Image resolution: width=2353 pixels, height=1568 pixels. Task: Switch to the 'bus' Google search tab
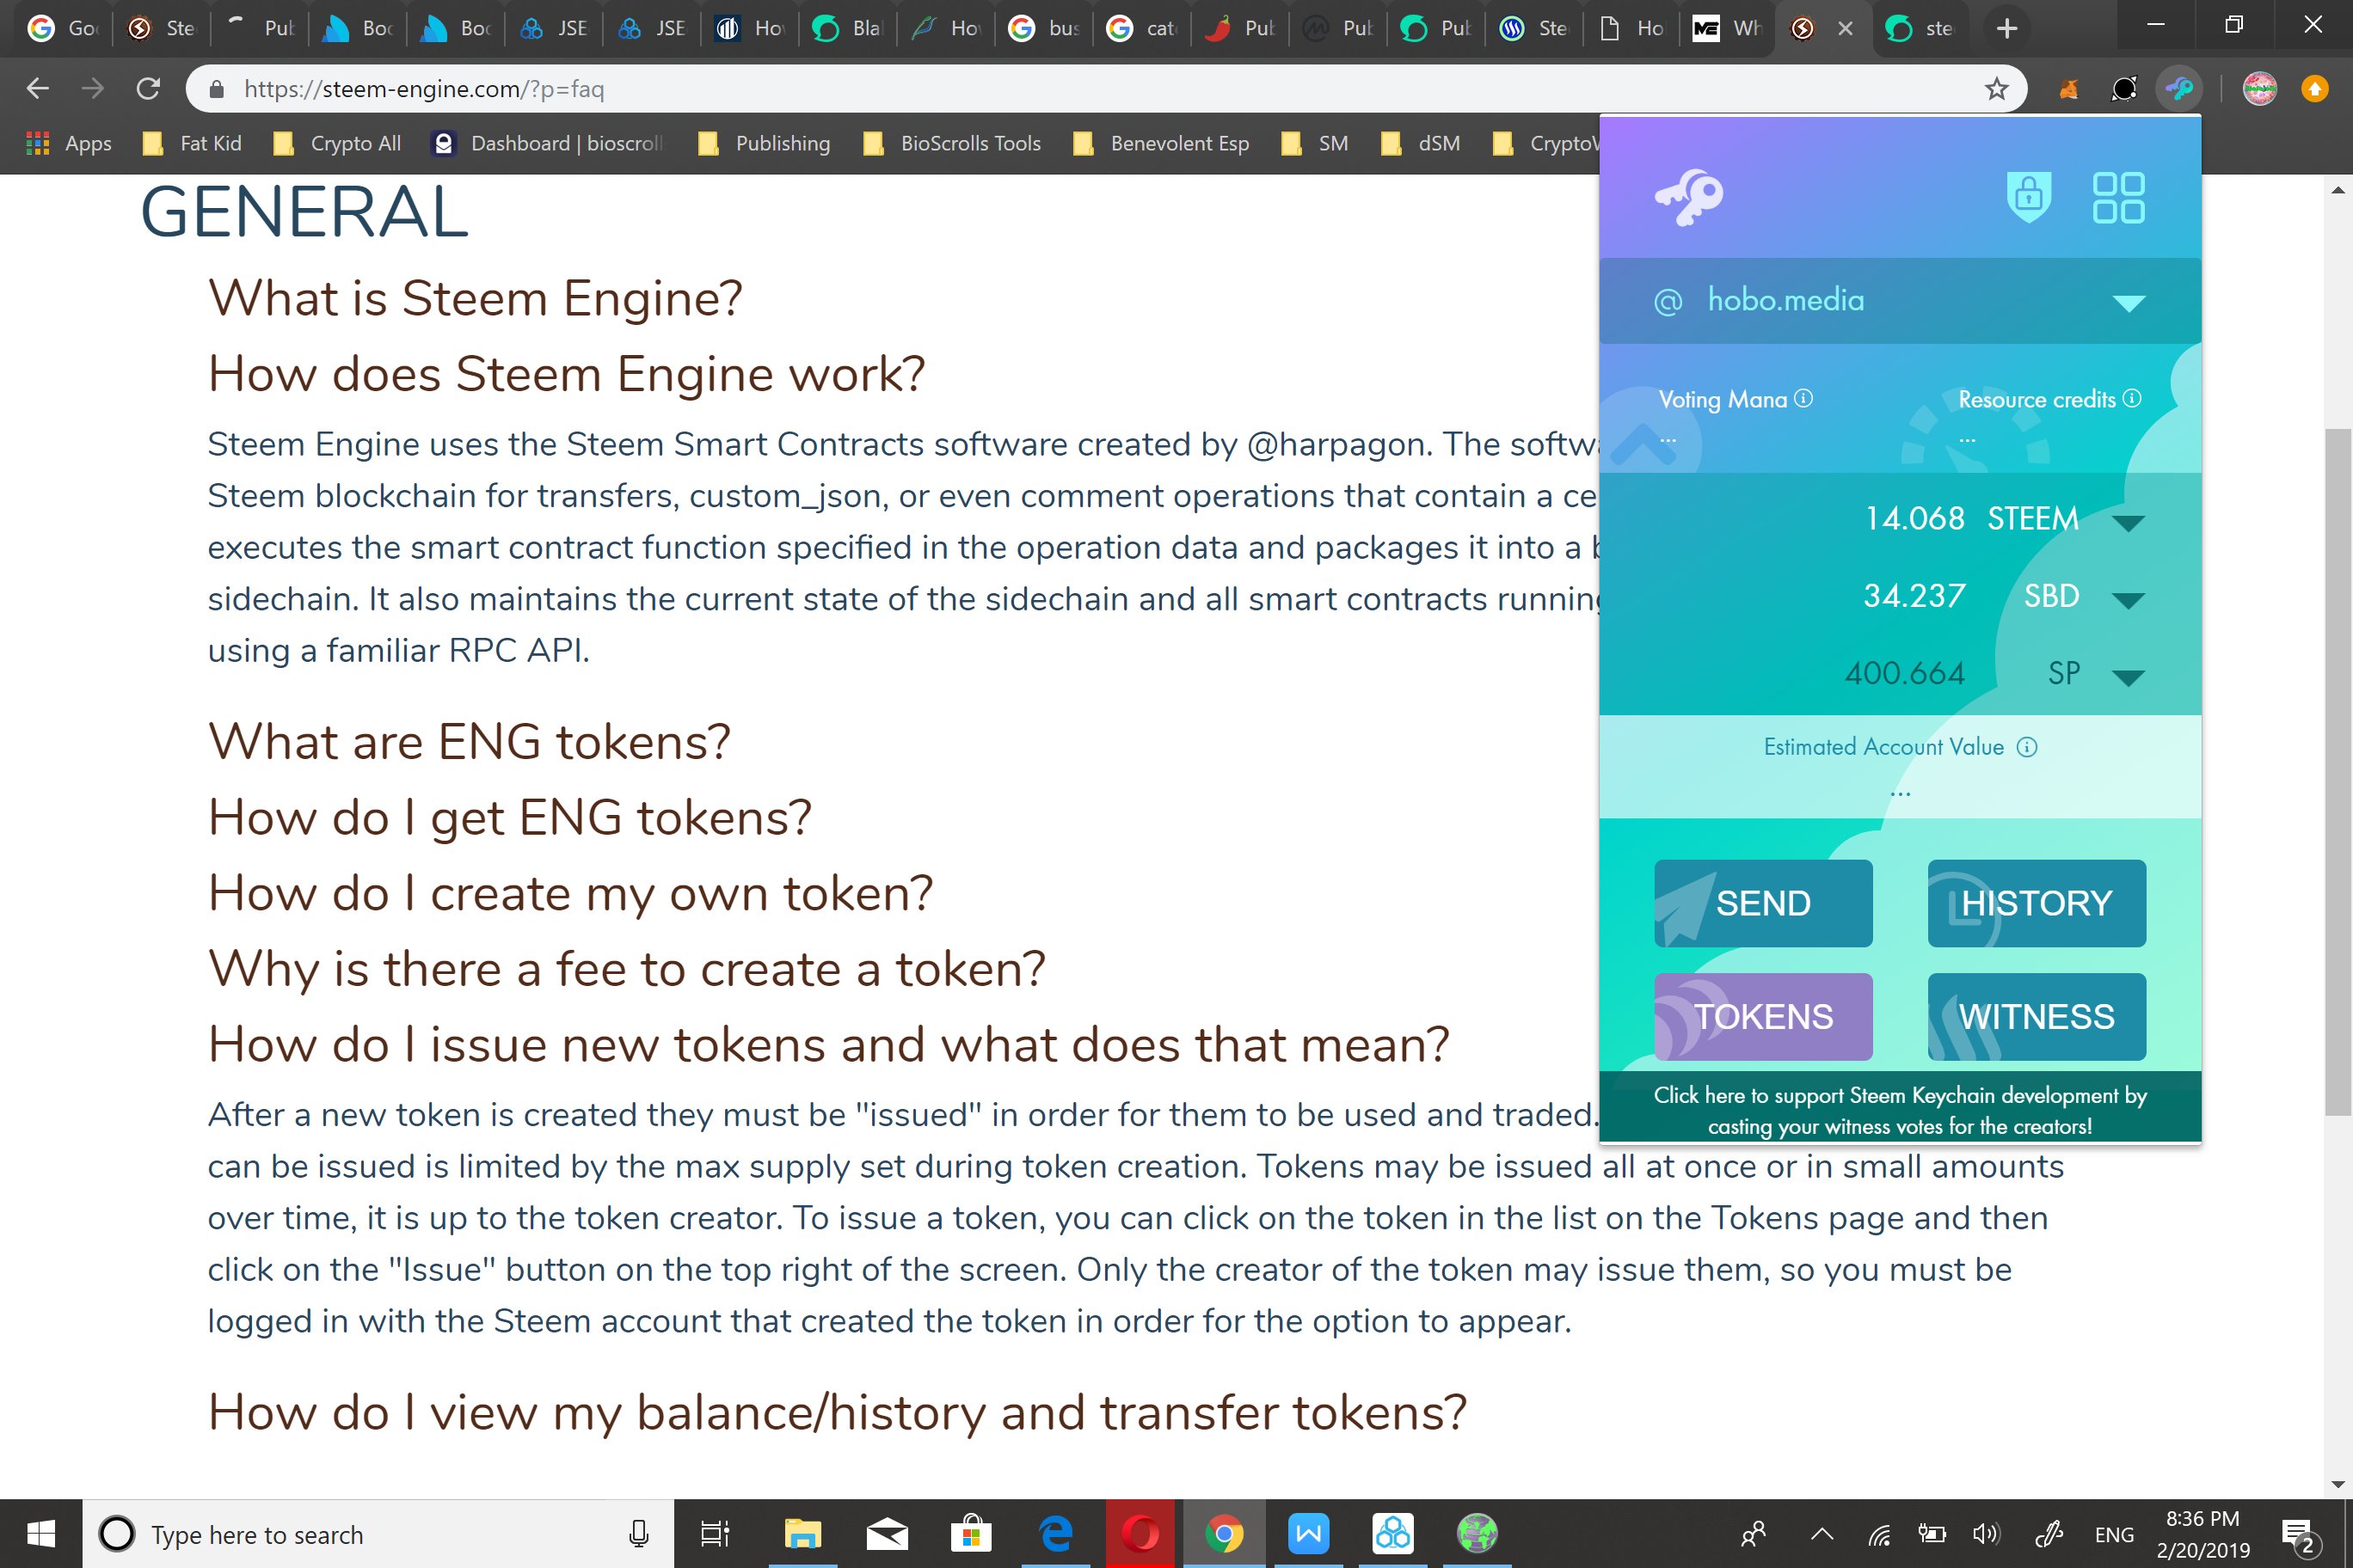click(1042, 28)
